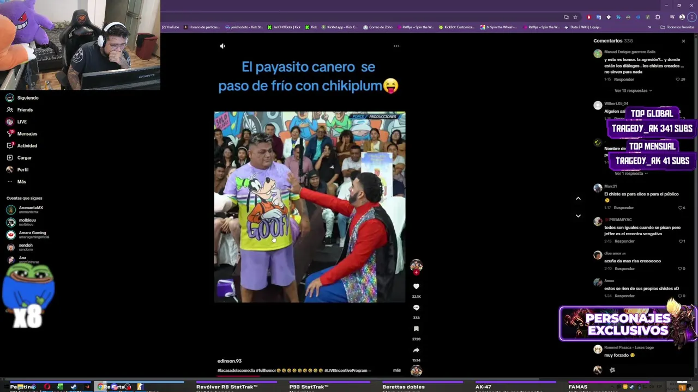Reply to the 'acuña da mas risa' comment
The image size is (698, 392).
[624, 268]
